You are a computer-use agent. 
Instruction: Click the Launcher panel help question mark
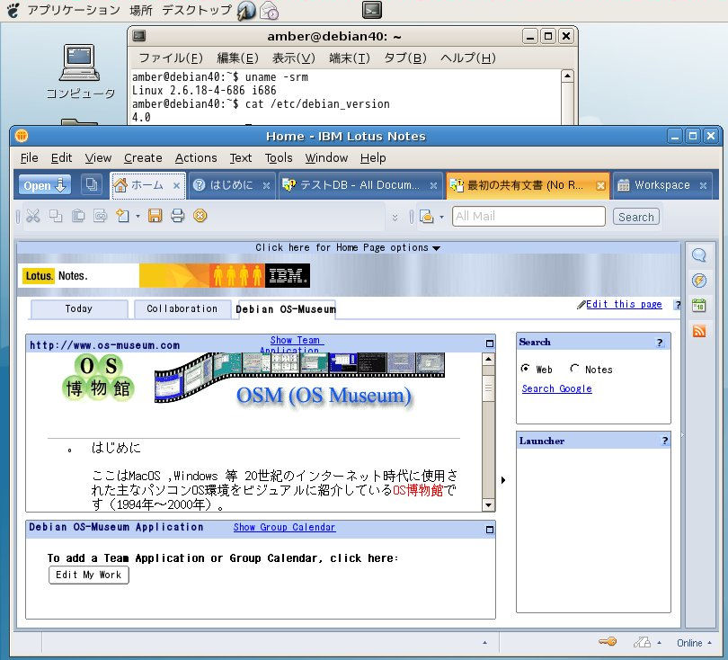pyautogui.click(x=665, y=441)
